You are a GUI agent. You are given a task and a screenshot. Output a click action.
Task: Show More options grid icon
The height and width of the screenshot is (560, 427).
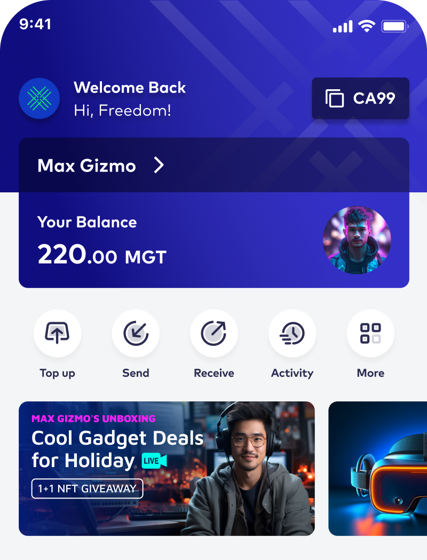pyautogui.click(x=370, y=333)
